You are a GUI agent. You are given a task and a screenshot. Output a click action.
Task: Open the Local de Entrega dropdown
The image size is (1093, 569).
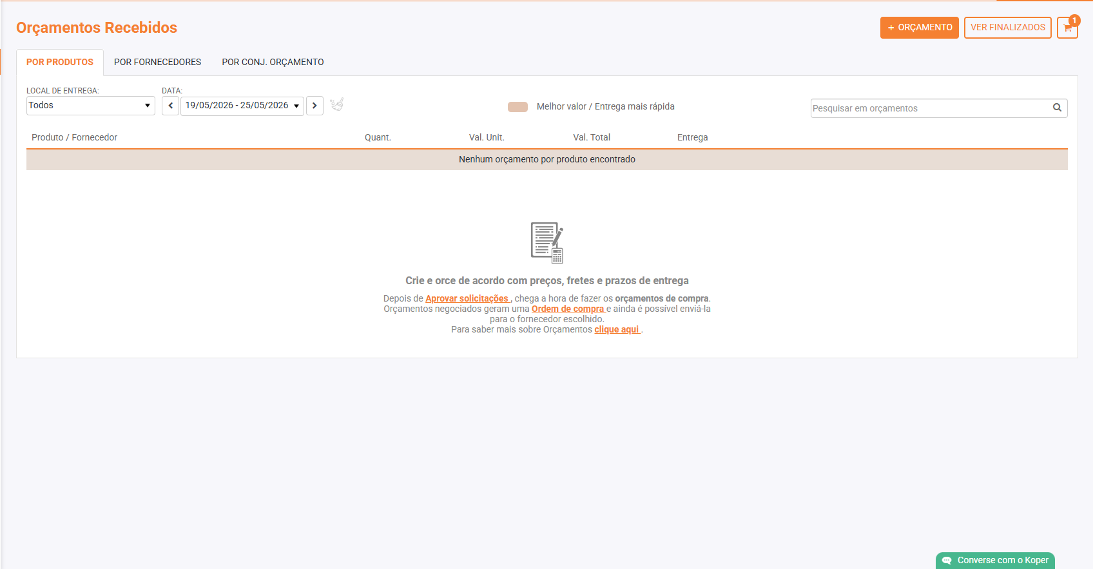(x=91, y=106)
